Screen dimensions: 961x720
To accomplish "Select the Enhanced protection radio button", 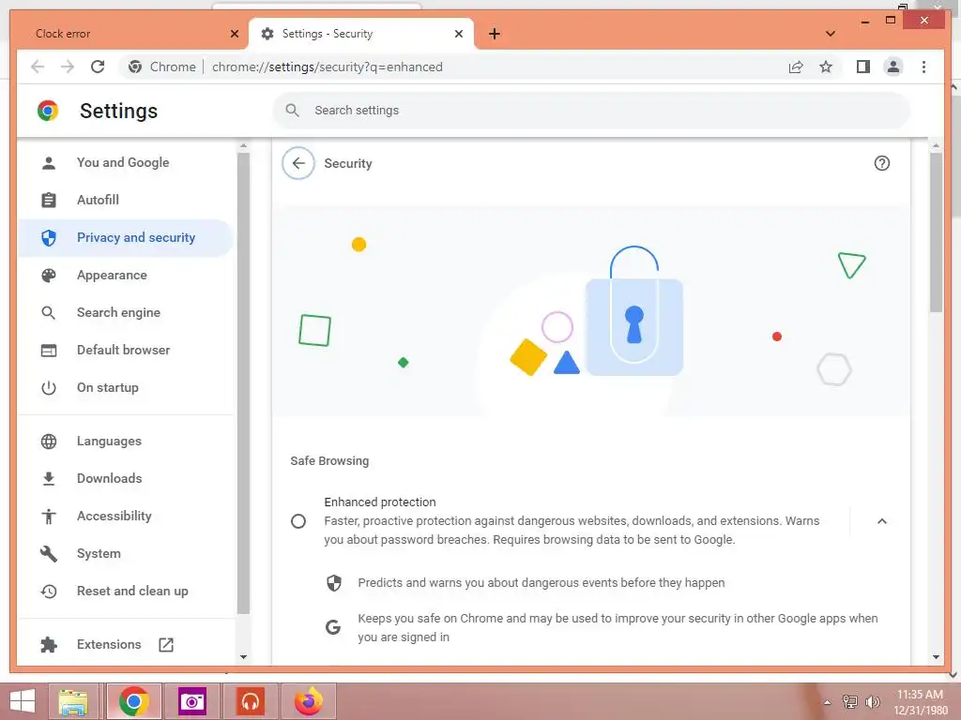I will coord(298,521).
